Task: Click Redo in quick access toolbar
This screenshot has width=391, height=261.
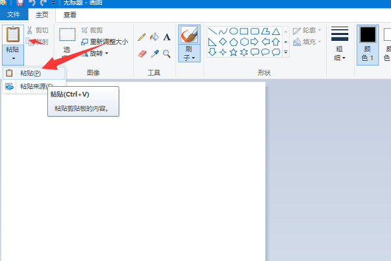Action: pyautogui.click(x=43, y=3)
